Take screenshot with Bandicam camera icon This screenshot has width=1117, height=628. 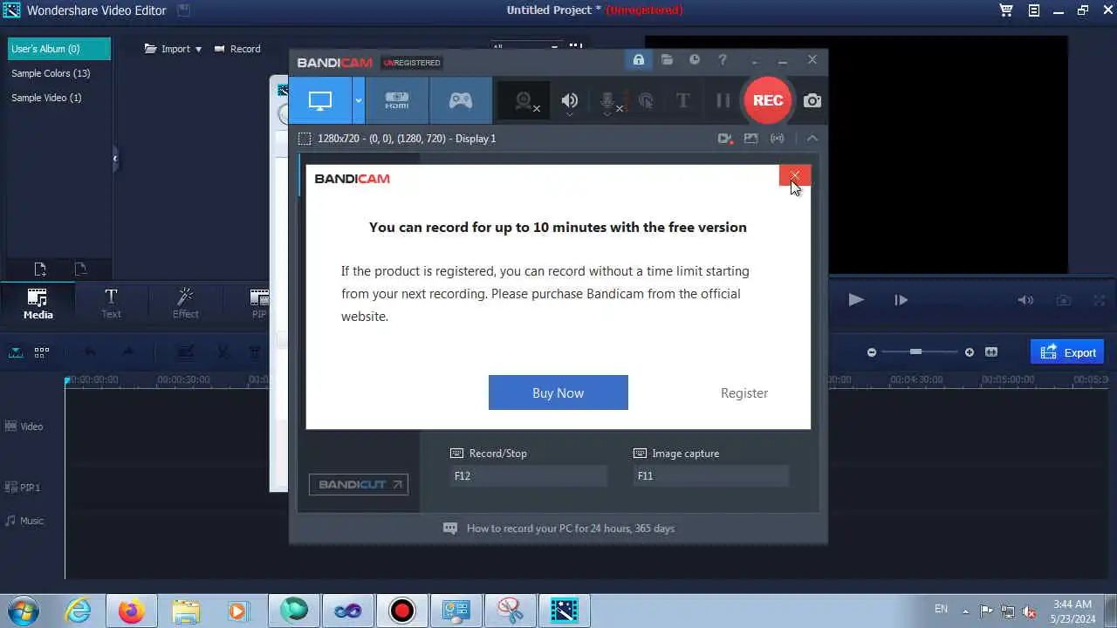tap(812, 101)
